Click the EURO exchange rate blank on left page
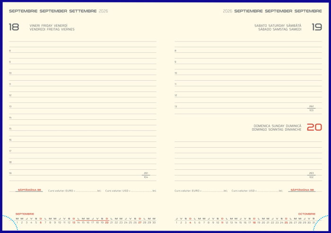This screenshot has width=331, height=233. (x=86, y=191)
